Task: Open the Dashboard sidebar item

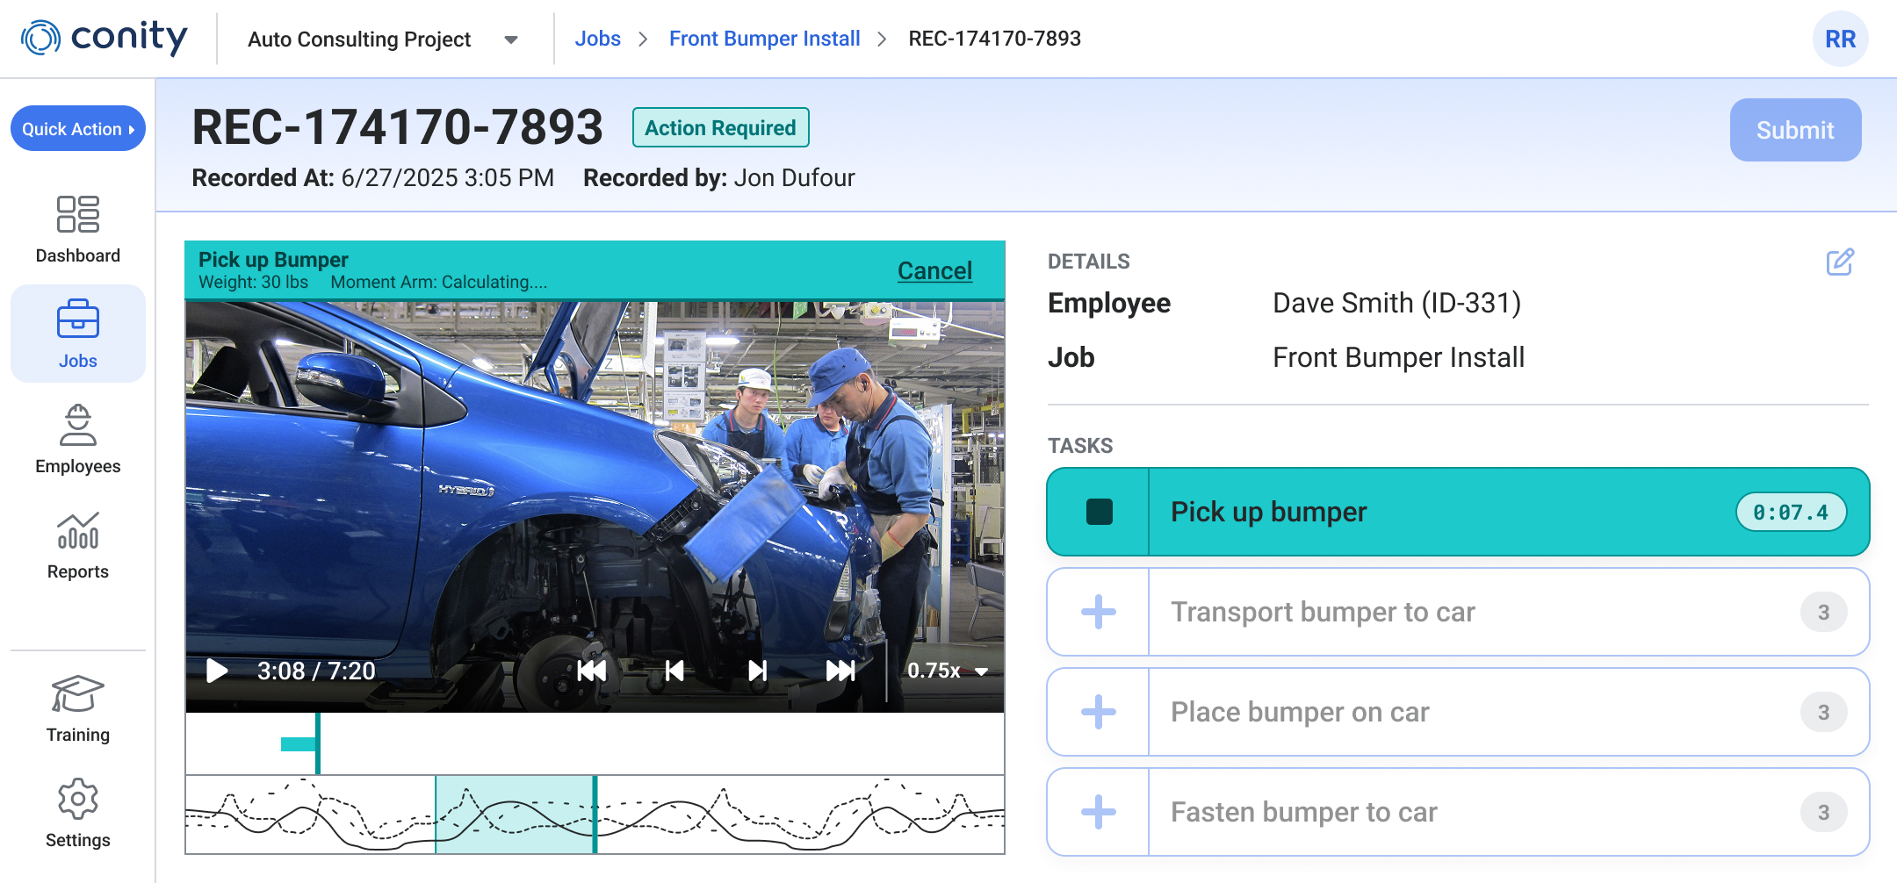Action: 78,230
